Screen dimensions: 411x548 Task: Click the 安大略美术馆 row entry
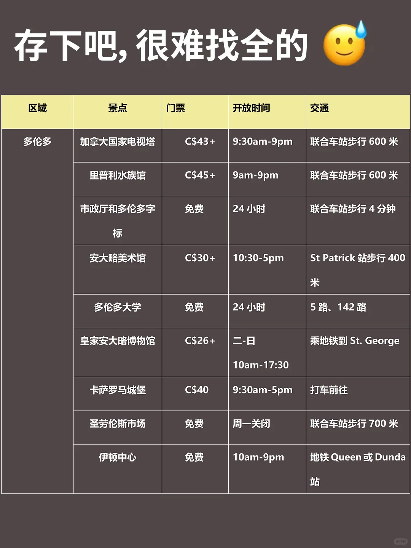(x=116, y=258)
